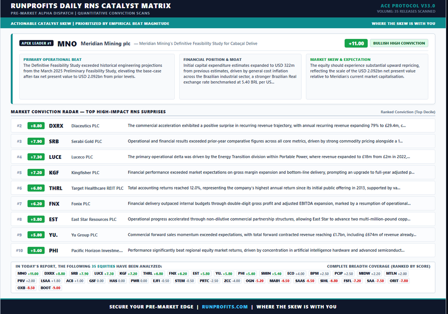Screen dimensions: 448x314
Task: Click the EST ticker in the radar list
Action: tap(53, 219)
